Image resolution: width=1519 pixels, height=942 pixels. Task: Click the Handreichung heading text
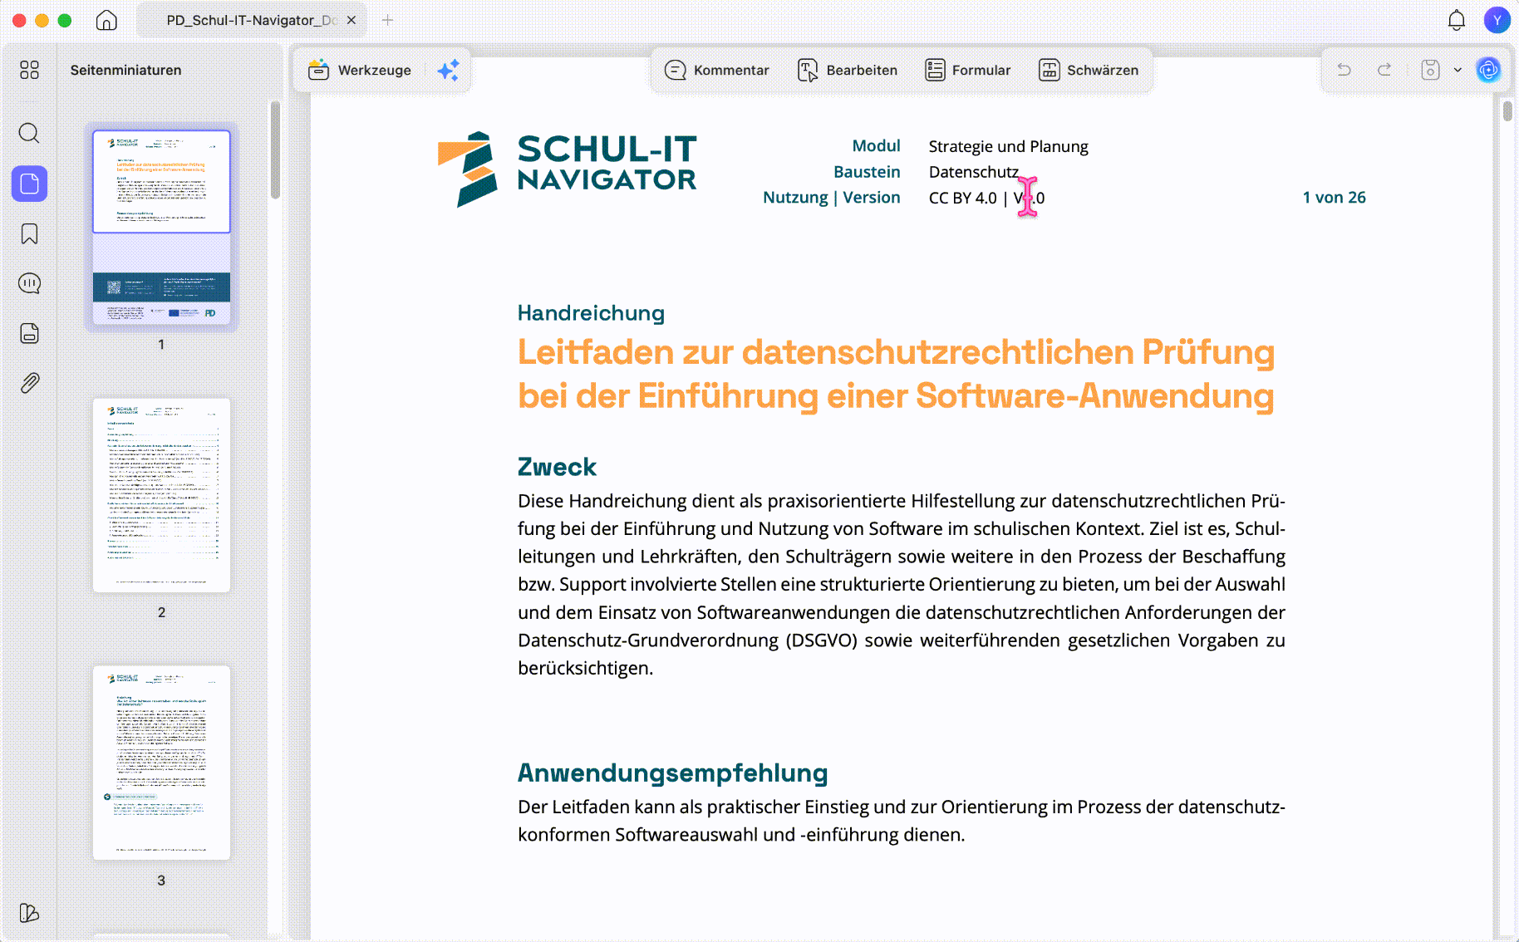click(591, 313)
